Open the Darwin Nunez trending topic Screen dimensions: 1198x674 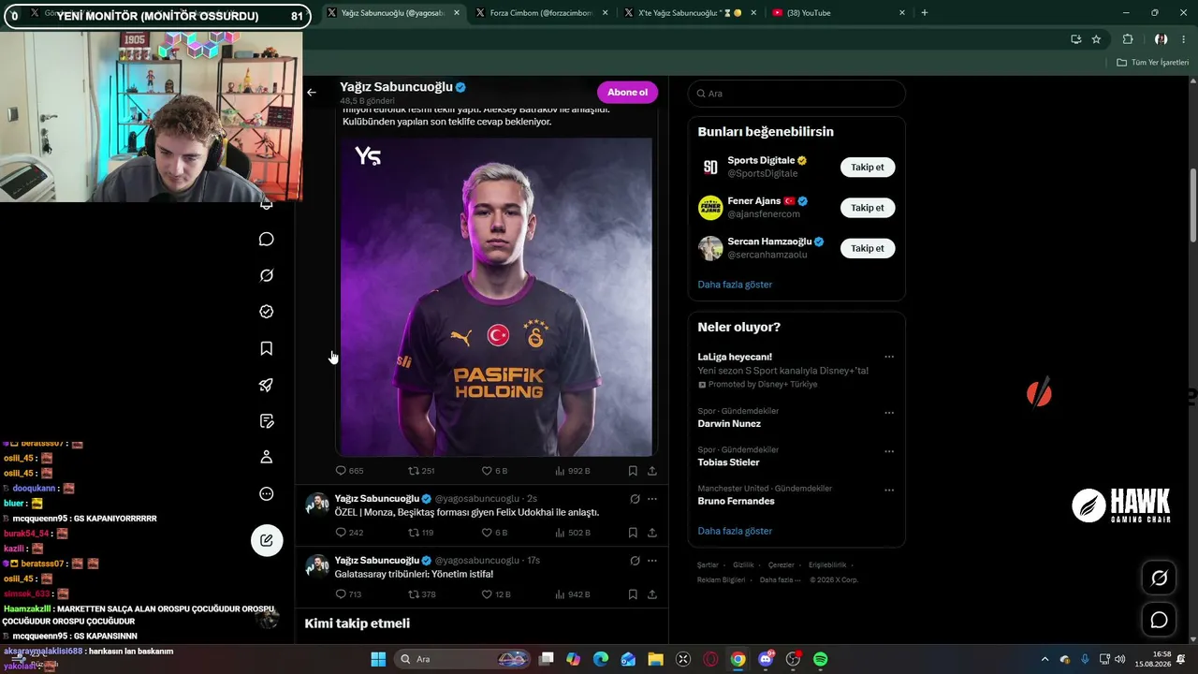tap(729, 424)
